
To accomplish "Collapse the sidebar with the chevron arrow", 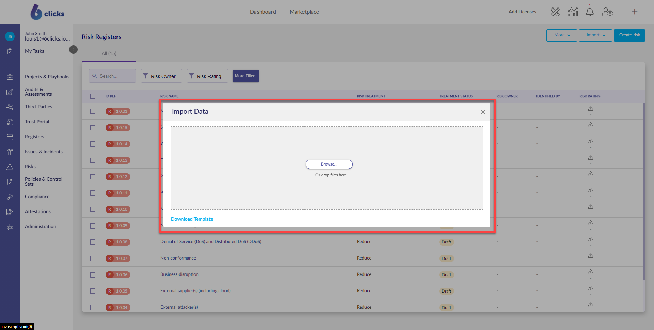I will coord(73,50).
